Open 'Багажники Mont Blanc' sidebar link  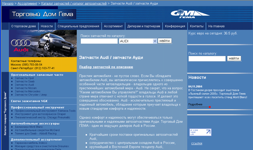[29, 127]
